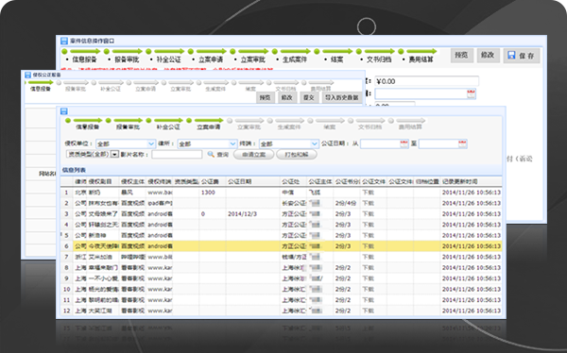
Task: Click the 记录更新时间 column header
Action: coord(471,181)
